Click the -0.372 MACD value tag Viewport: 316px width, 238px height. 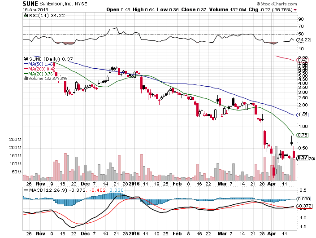[x=303, y=206]
